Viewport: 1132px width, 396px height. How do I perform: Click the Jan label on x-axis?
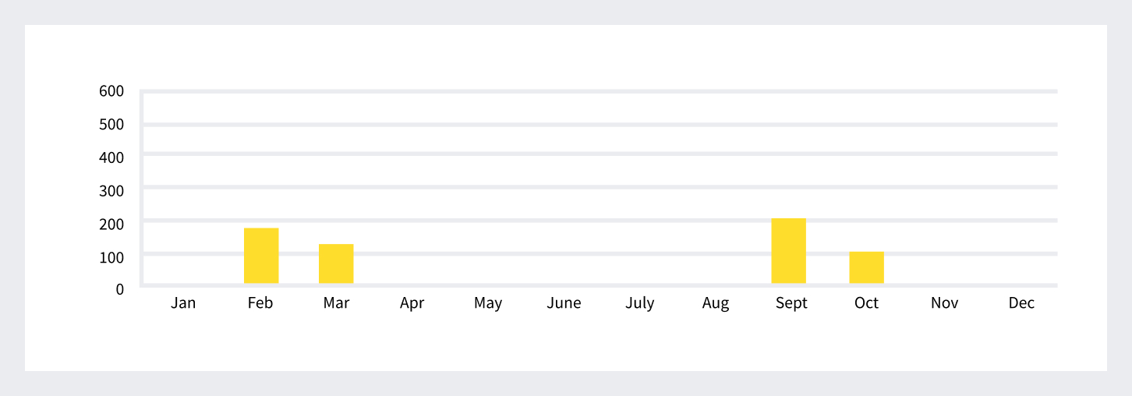pyautogui.click(x=183, y=303)
